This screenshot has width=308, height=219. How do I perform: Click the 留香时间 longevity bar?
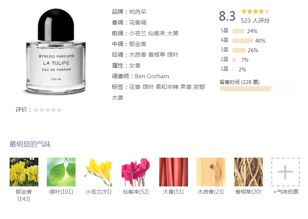coord(257,89)
